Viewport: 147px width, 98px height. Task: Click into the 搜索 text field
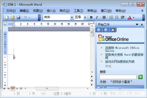(118, 77)
